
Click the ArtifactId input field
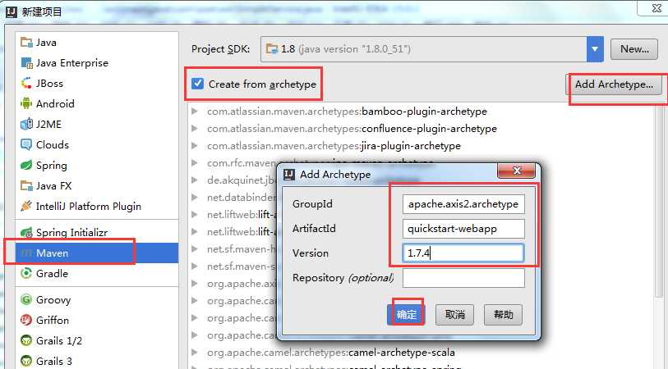(x=463, y=229)
